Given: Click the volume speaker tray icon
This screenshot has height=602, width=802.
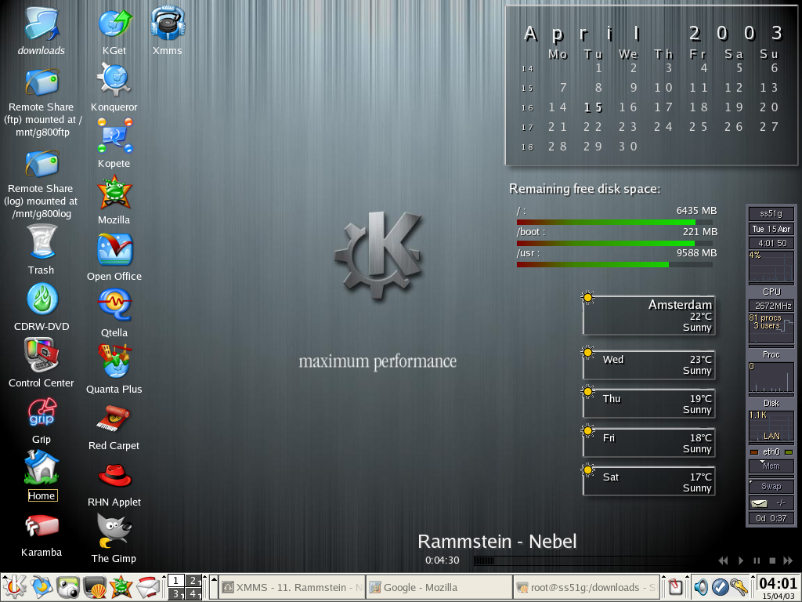Looking at the screenshot, I should [701, 587].
